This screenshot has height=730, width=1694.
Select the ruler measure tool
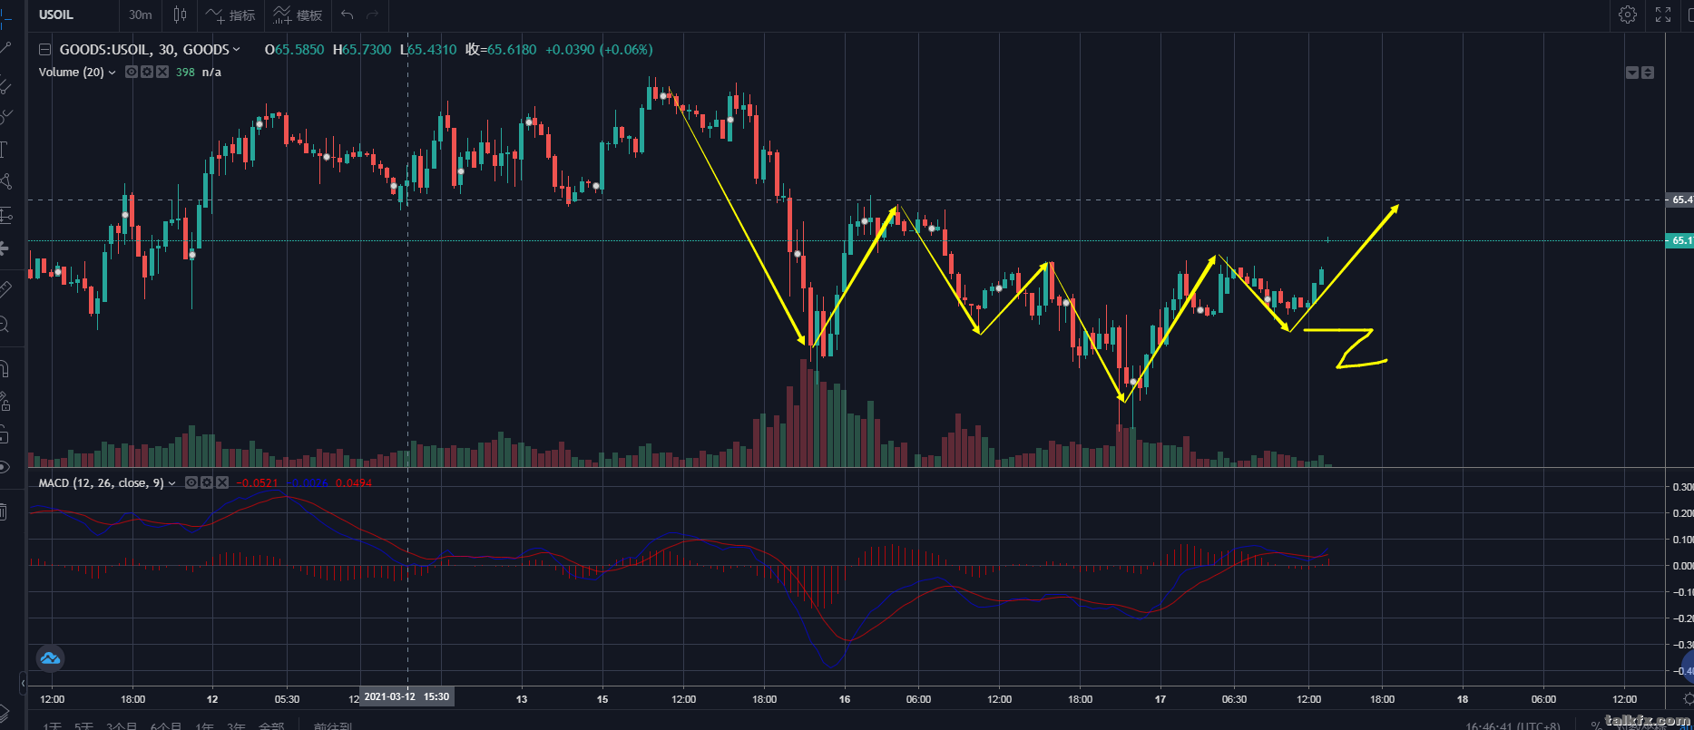5,289
